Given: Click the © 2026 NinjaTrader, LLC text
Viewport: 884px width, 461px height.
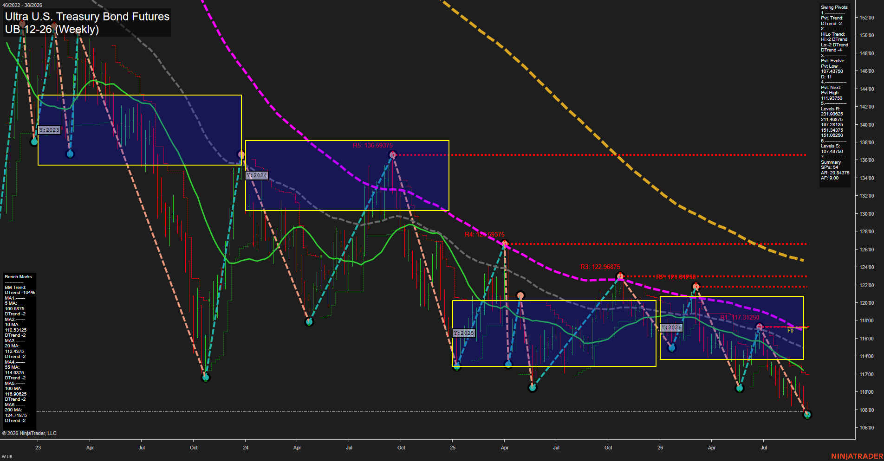Looking at the screenshot, I should pos(29,433).
